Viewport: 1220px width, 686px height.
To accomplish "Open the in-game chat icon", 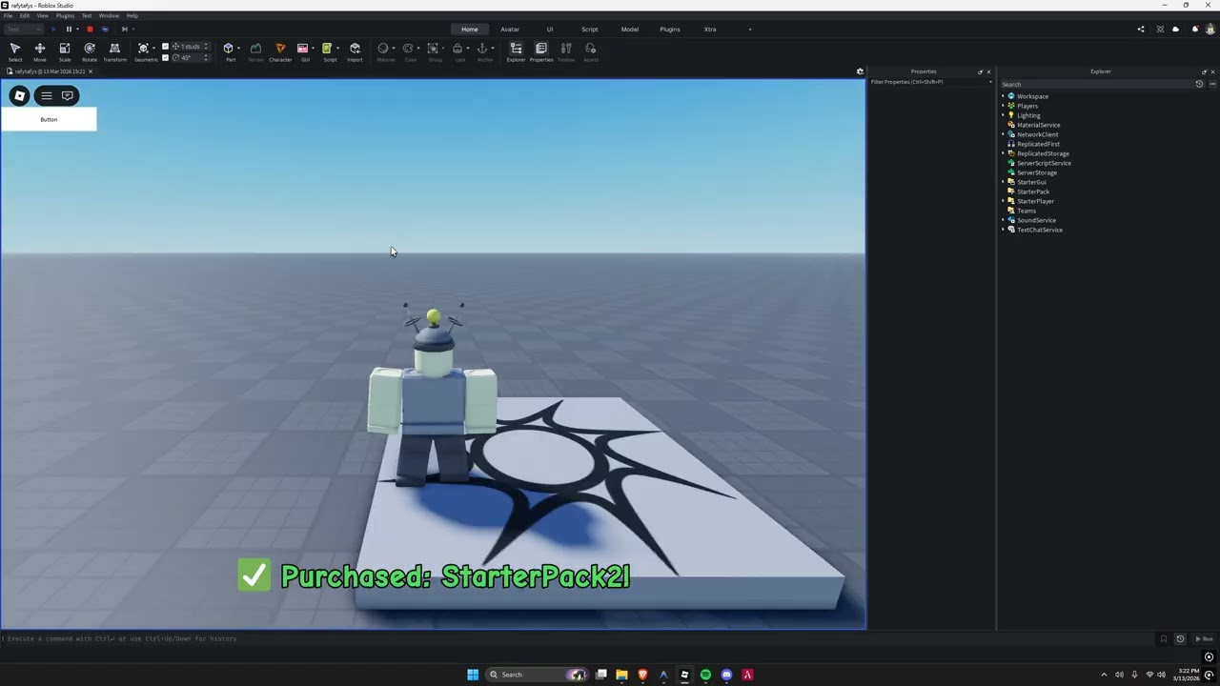I will (x=68, y=95).
